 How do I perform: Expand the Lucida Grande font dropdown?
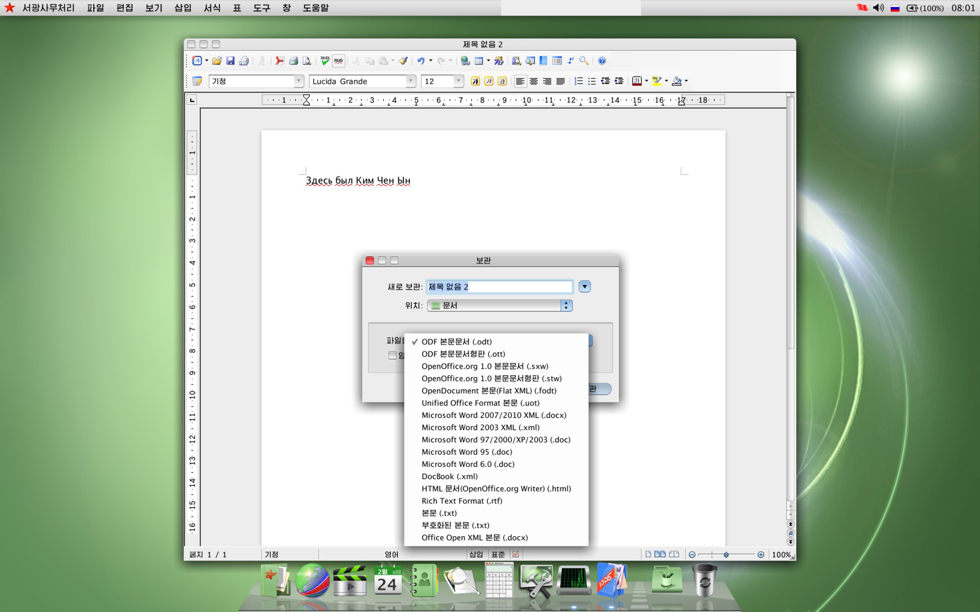(x=411, y=81)
